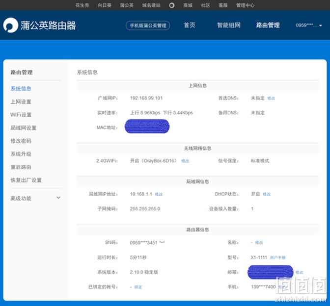This screenshot has height=306, width=330.
Task: Select WiFi设置 in the sidebar
Action: [x=21, y=115]
